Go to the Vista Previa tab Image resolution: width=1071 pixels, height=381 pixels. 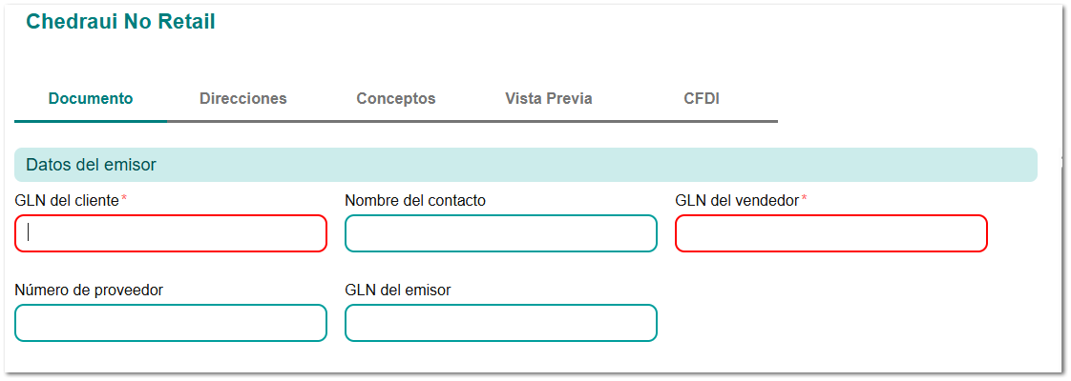pyautogui.click(x=549, y=99)
